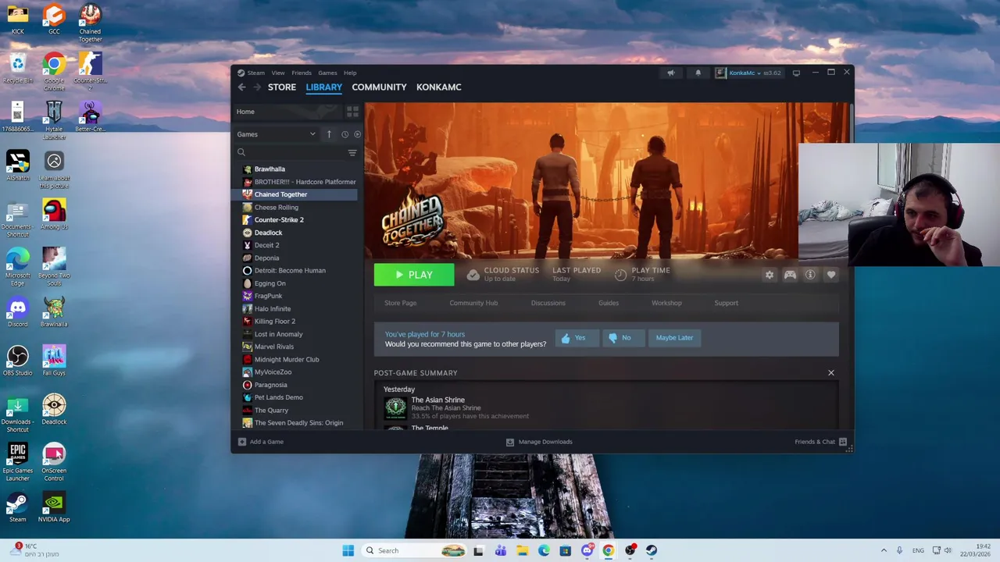This screenshot has height=562, width=1000.
Task: Open the View menu
Action: (278, 73)
